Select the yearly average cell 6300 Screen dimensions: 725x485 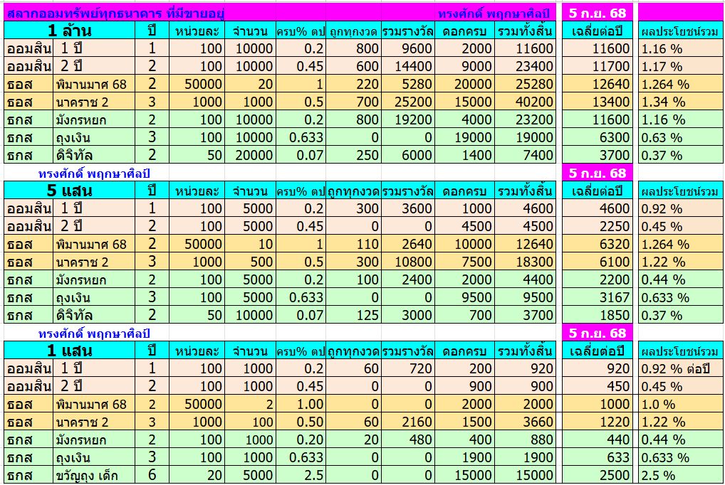(597, 137)
